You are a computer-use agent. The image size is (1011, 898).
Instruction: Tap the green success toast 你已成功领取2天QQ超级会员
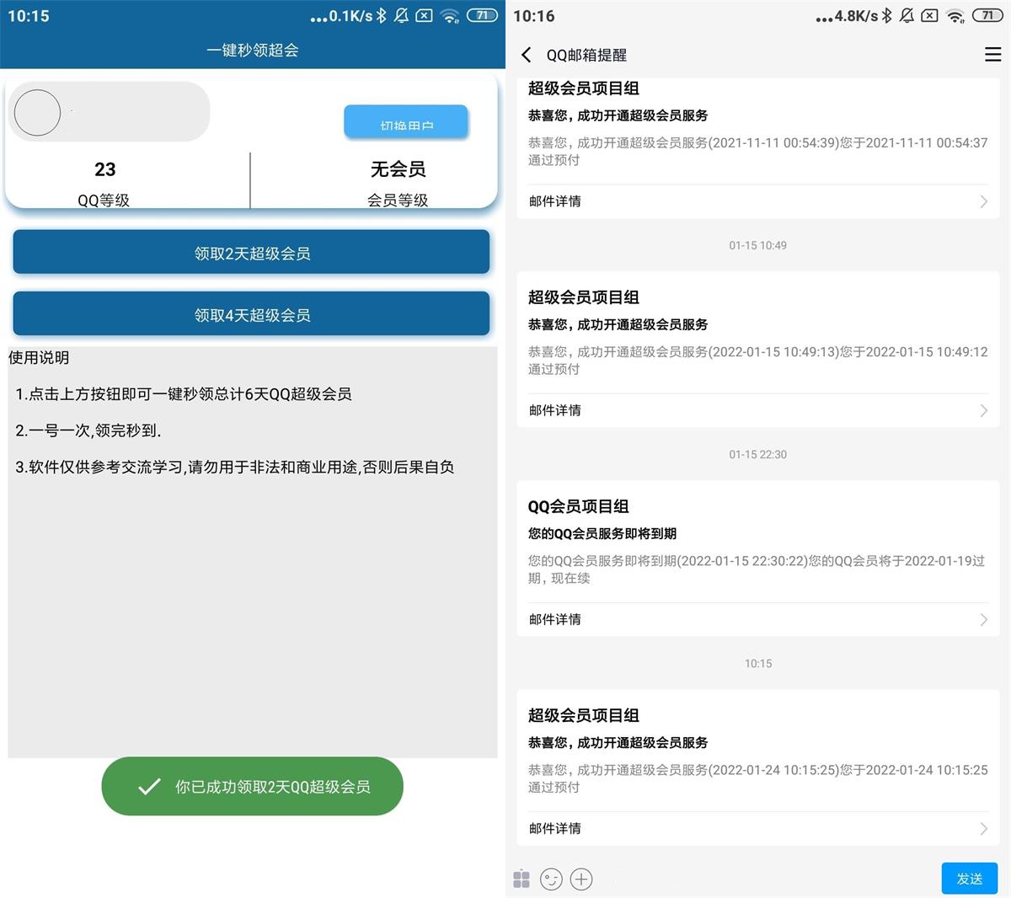252,786
